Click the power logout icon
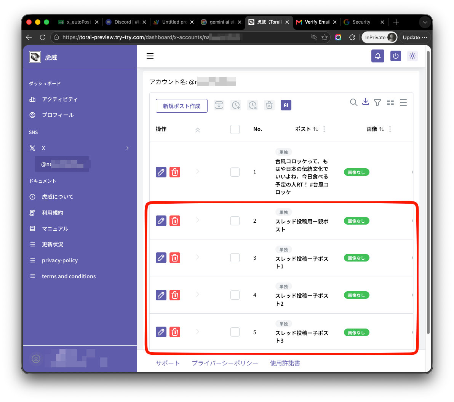Viewport: 454px width, 402px height. click(395, 56)
